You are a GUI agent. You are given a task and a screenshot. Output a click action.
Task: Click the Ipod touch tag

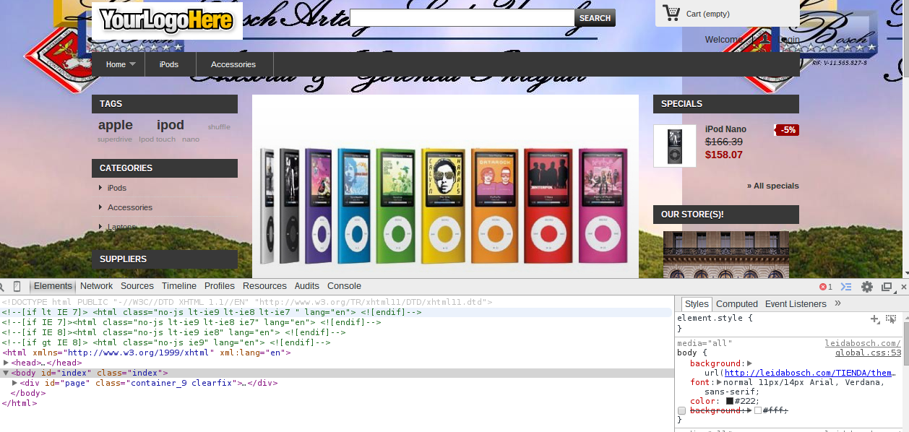pyautogui.click(x=157, y=139)
